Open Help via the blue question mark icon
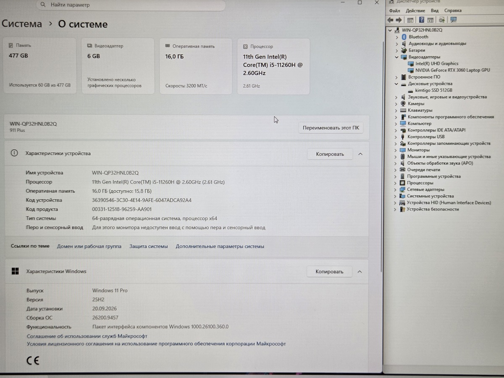The width and height of the screenshot is (504, 378). [x=421, y=20]
